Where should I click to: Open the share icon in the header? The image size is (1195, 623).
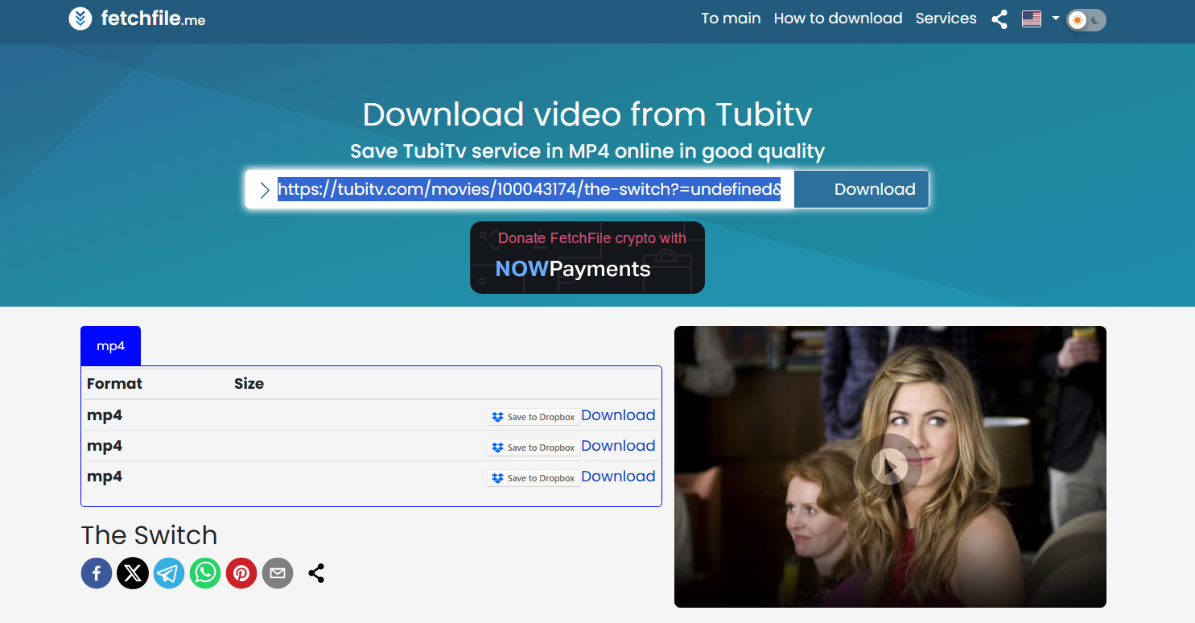tap(999, 19)
